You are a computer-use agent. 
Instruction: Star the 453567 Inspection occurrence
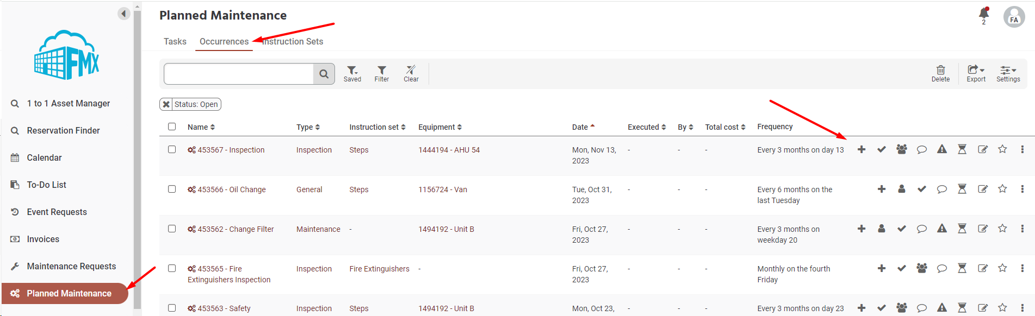point(1002,149)
